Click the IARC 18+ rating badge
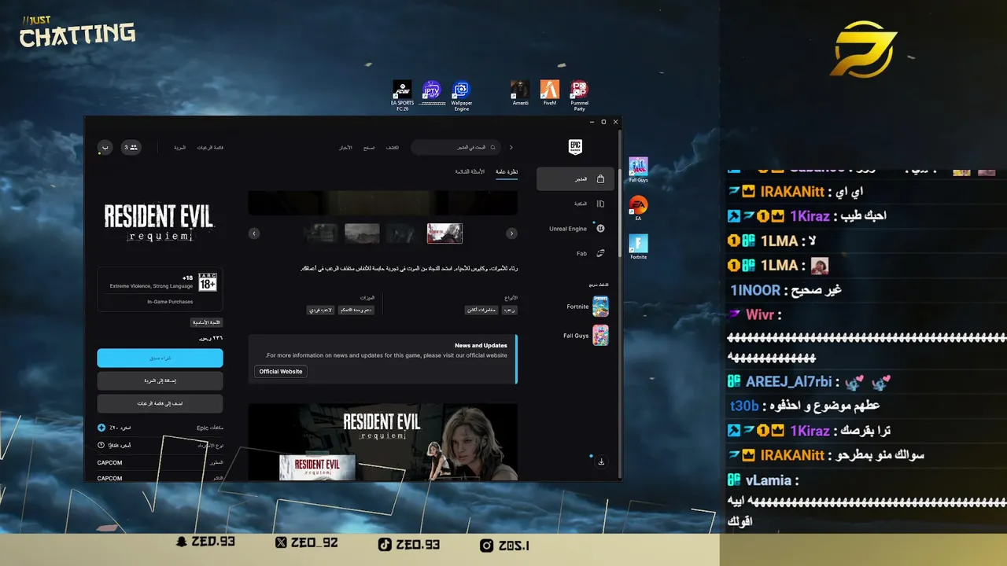1007x566 pixels. point(207,282)
